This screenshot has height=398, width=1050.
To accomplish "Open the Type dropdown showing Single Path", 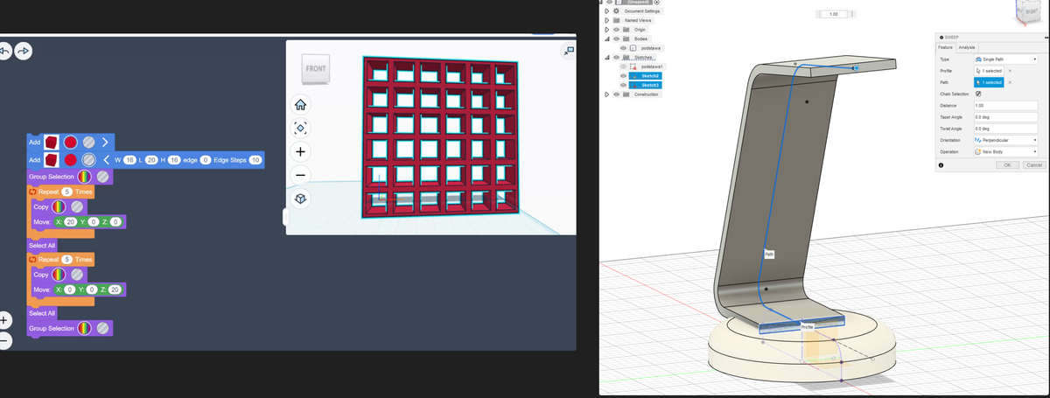I will point(1005,59).
